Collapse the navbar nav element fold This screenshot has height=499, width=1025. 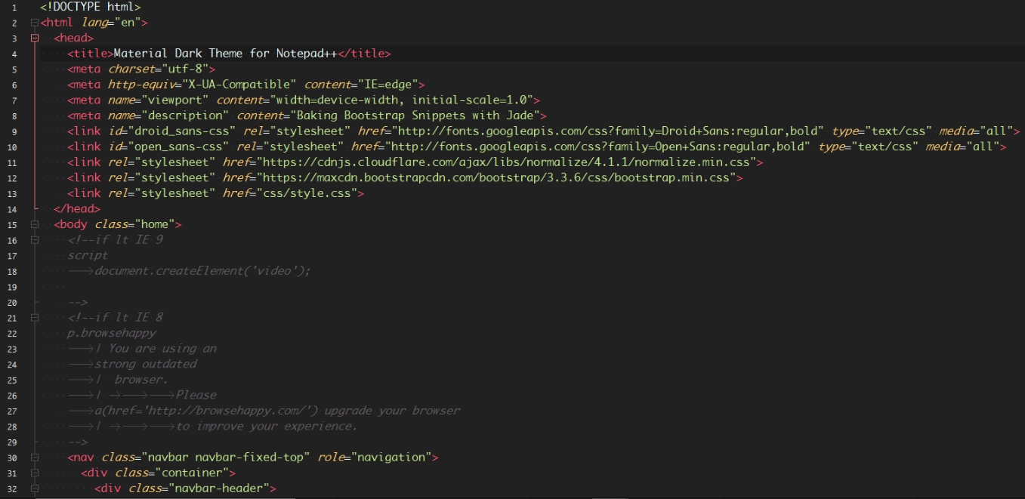point(34,457)
